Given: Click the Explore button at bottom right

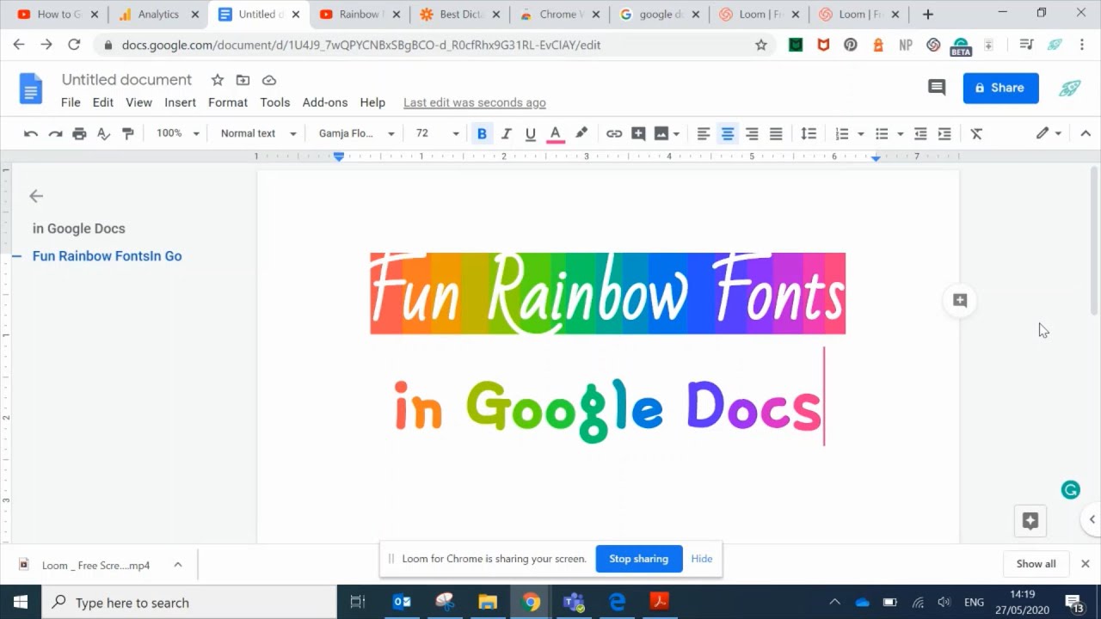Looking at the screenshot, I should click(1030, 520).
